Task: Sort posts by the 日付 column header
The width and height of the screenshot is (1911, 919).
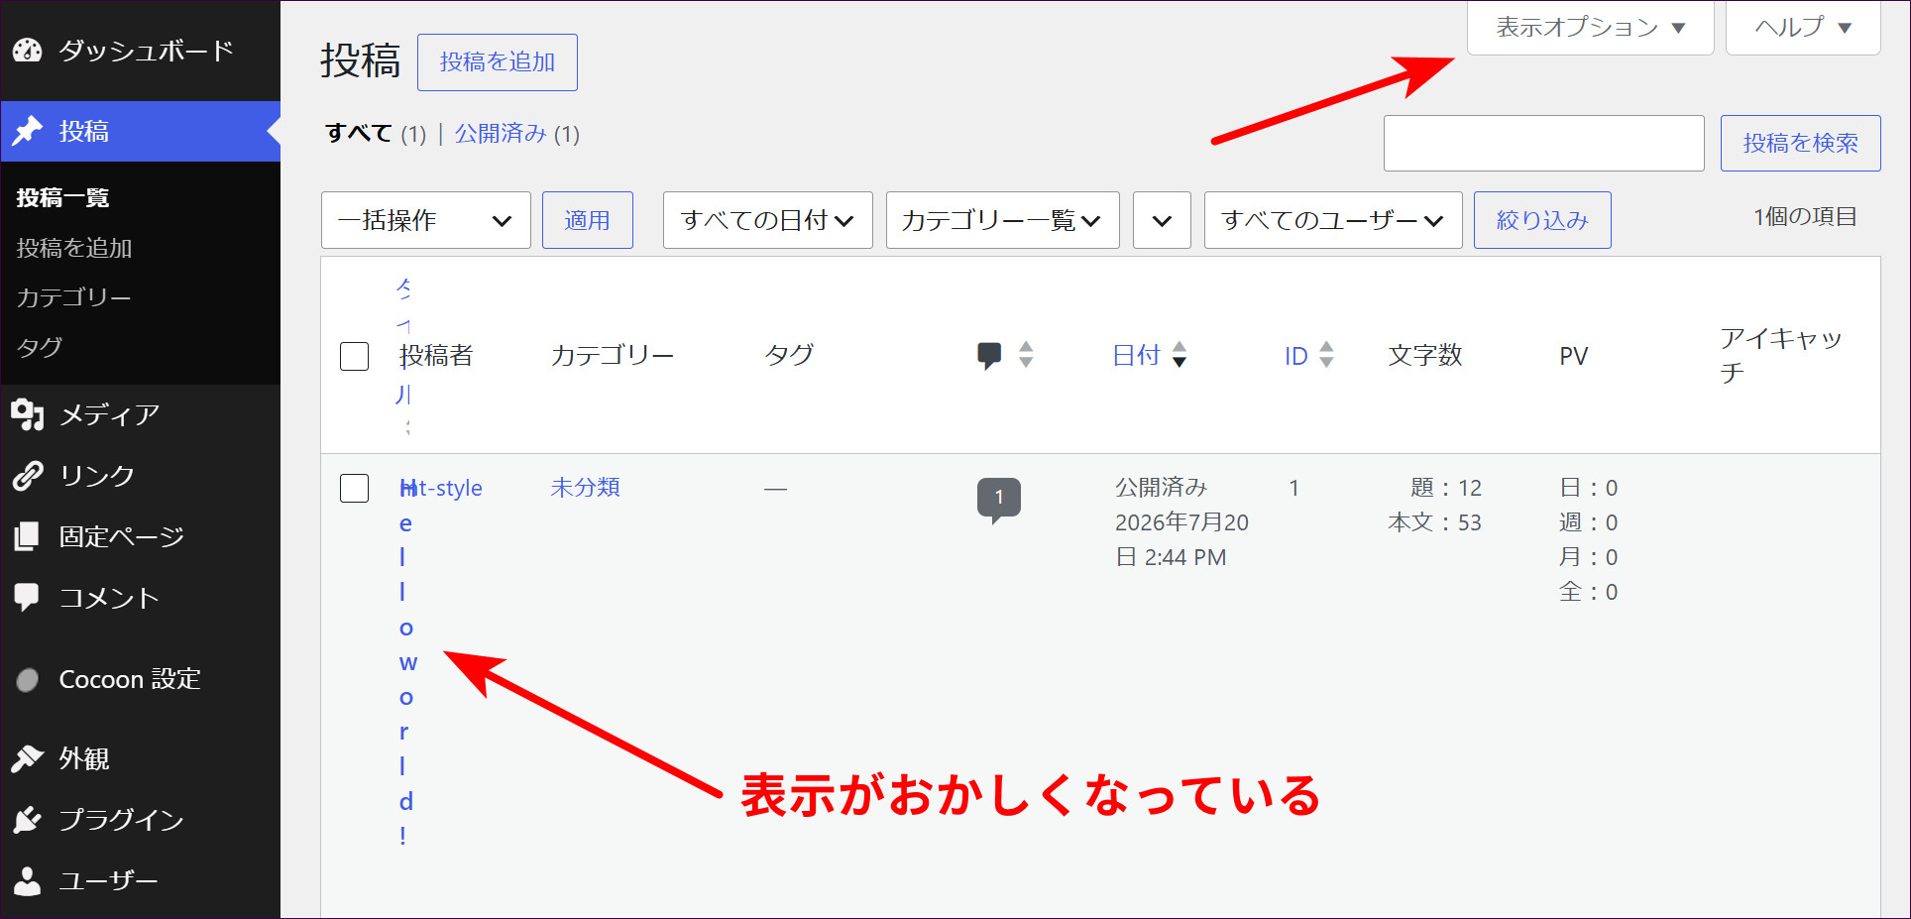Action: [x=1136, y=356]
